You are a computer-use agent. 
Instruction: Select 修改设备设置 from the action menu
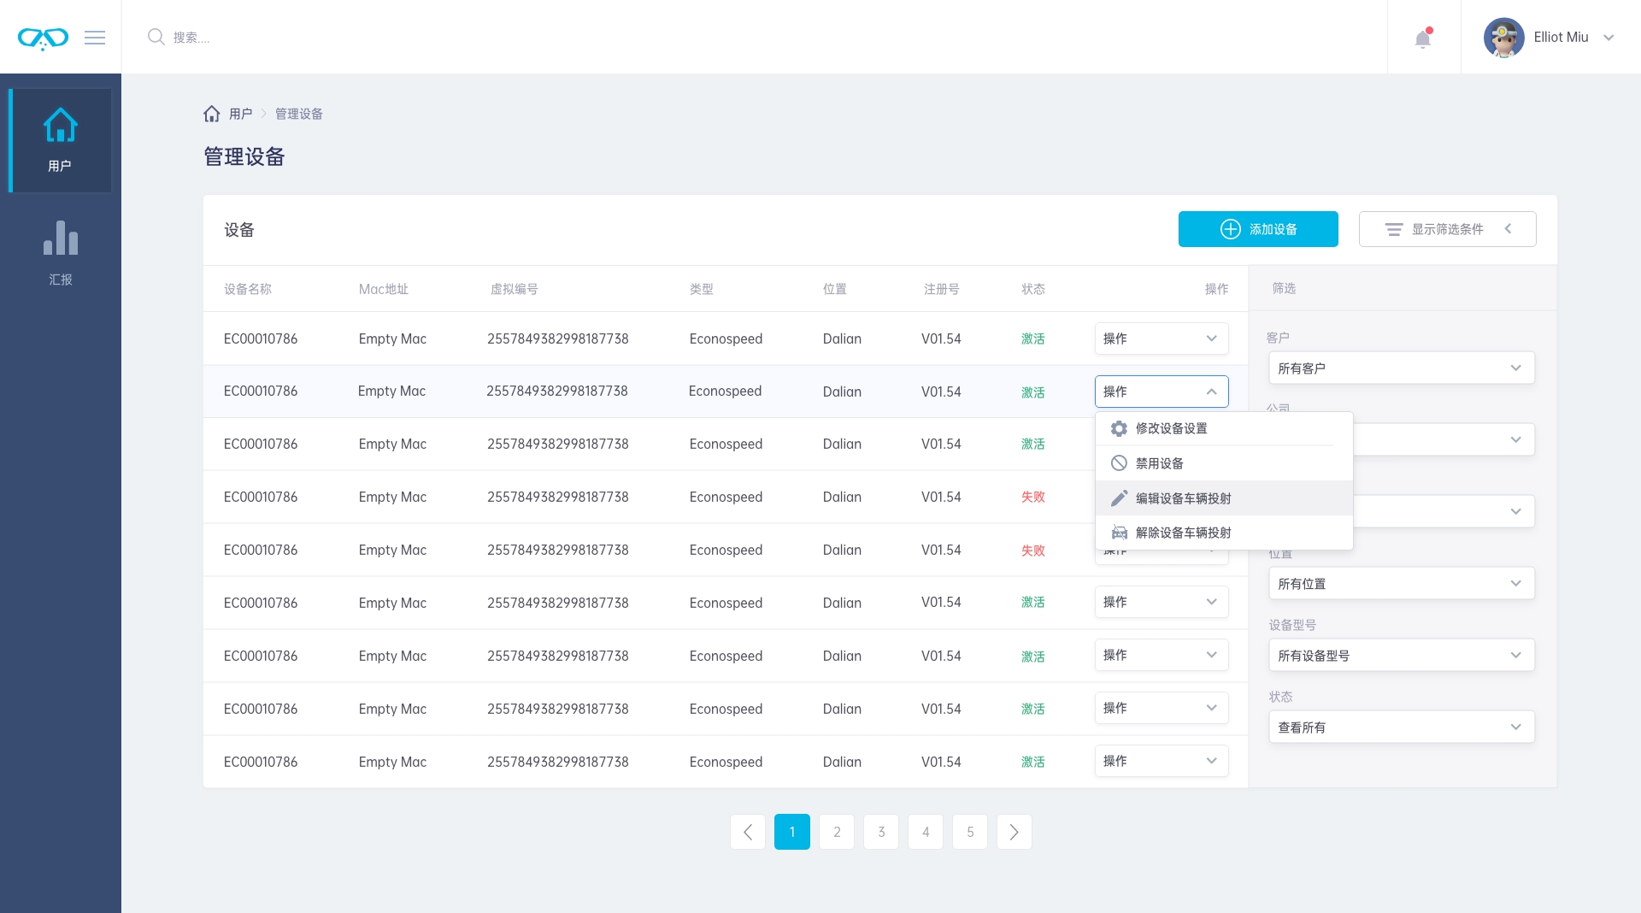coord(1171,428)
